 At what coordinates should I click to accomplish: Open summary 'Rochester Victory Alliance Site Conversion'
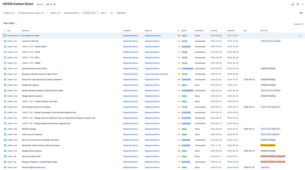[41, 145]
